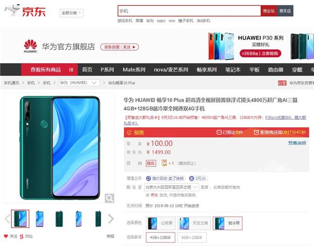Click the search input field

tap(189, 11)
